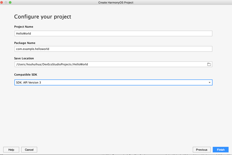Close the Create HarmonyOS Project window
Viewport: 232px width, 155px height.
click(2, 2)
